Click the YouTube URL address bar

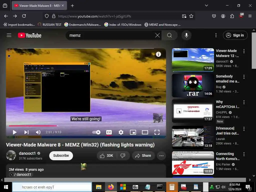(x=119, y=16)
